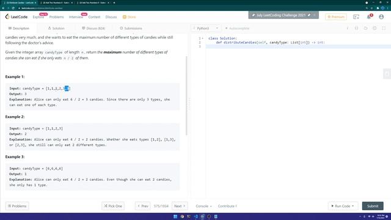Open Chrome from the taskbar
The height and width of the screenshot is (220, 391).
182,216
